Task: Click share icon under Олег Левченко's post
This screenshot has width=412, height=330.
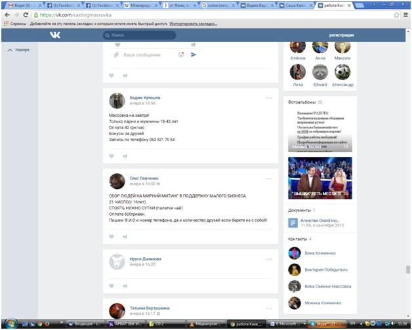Action: (x=125, y=237)
